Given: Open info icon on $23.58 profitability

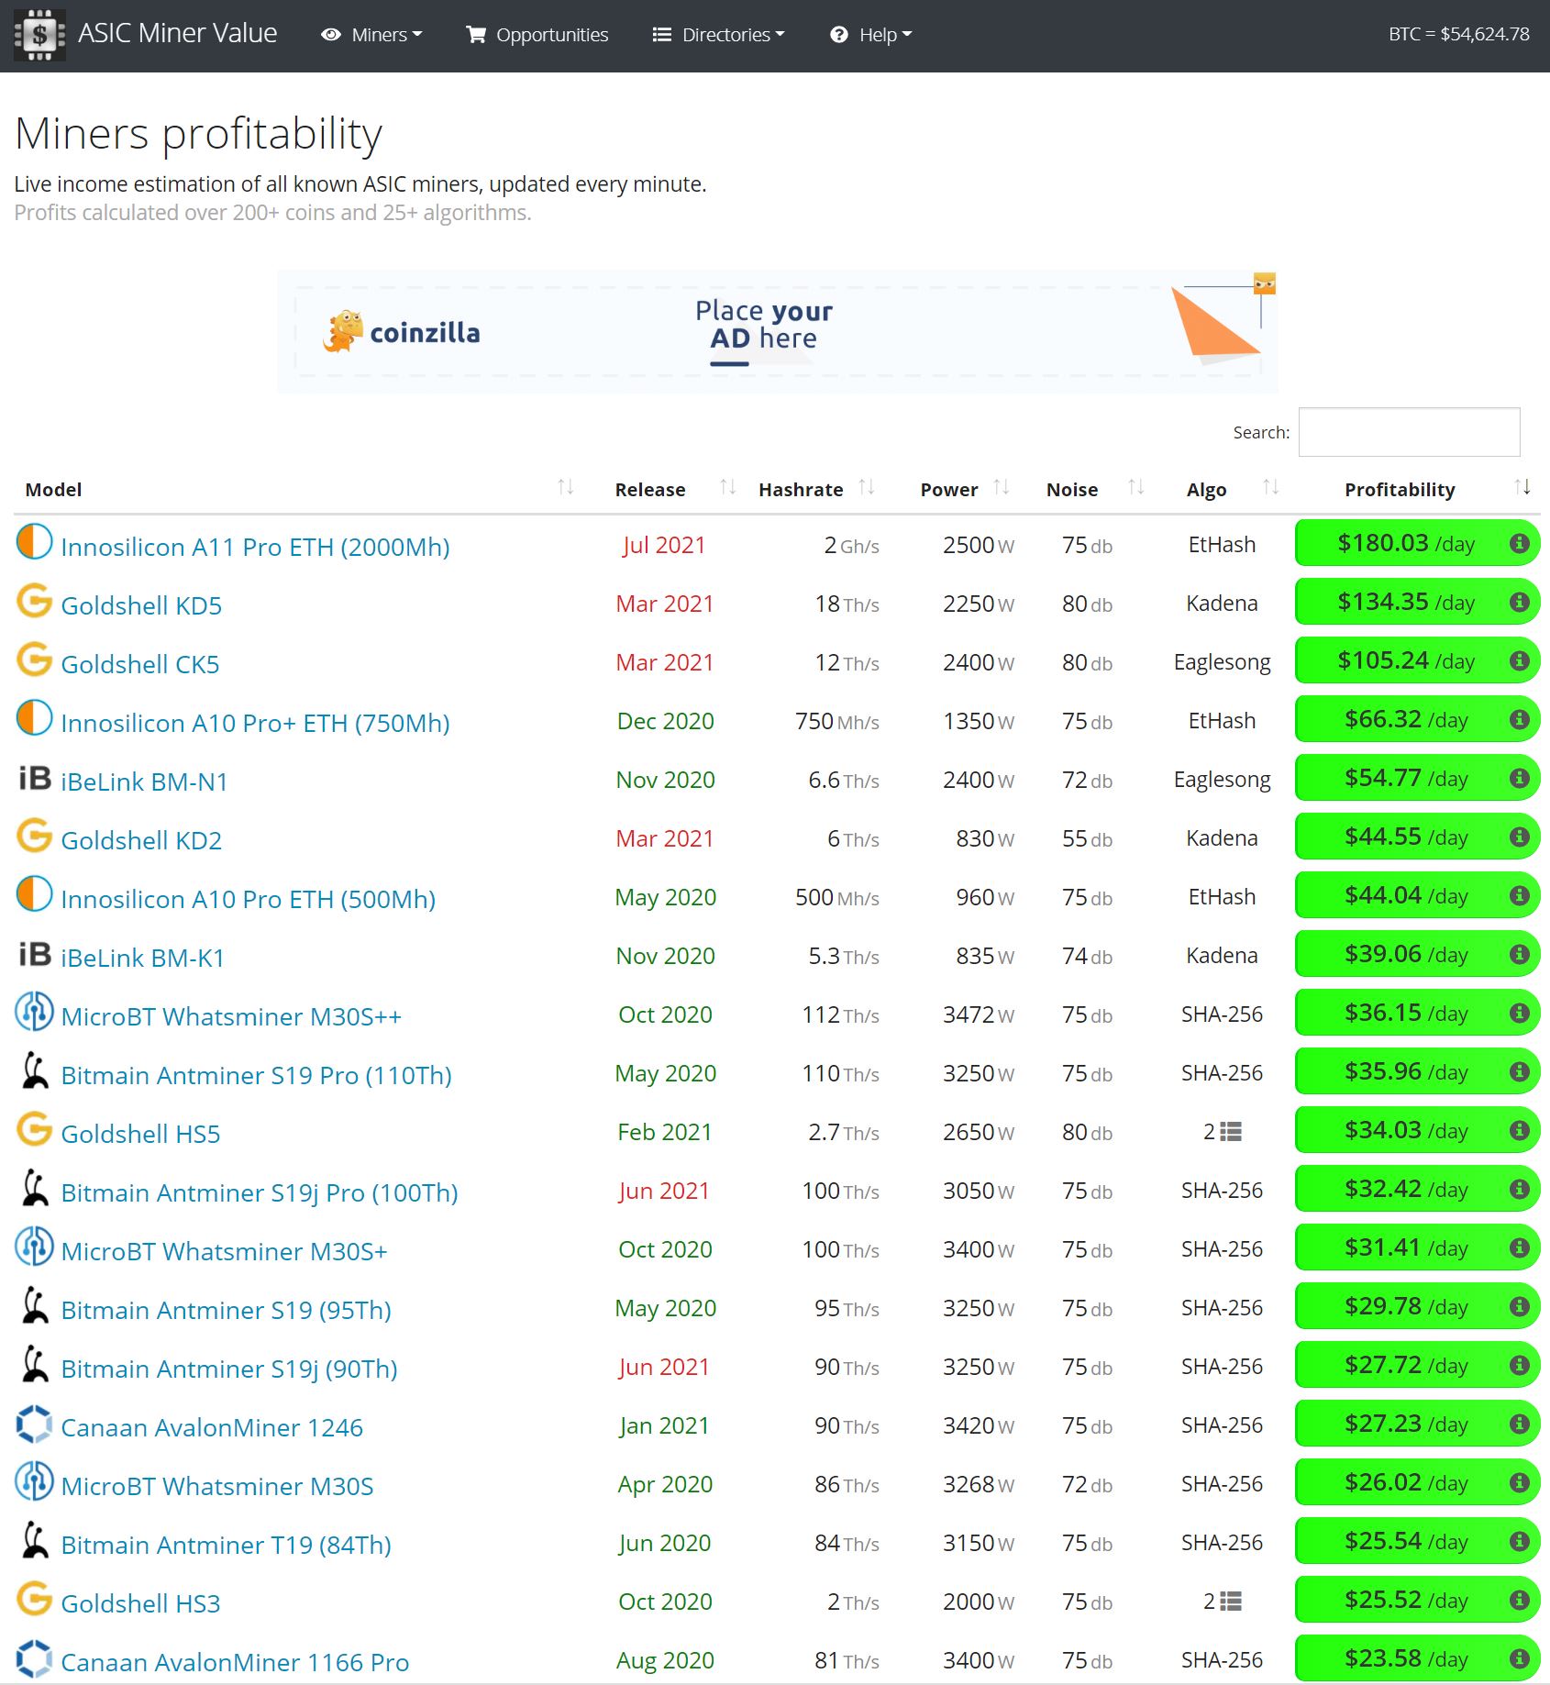Looking at the screenshot, I should click(x=1520, y=1658).
